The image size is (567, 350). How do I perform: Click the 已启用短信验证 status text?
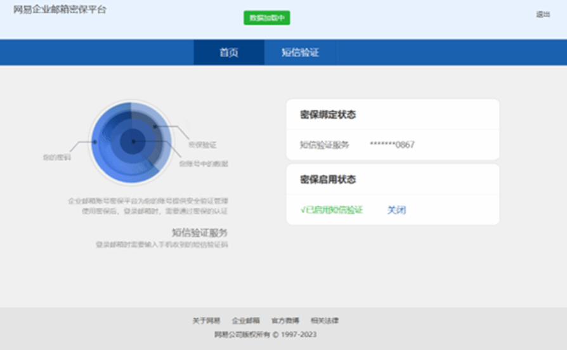(332, 210)
